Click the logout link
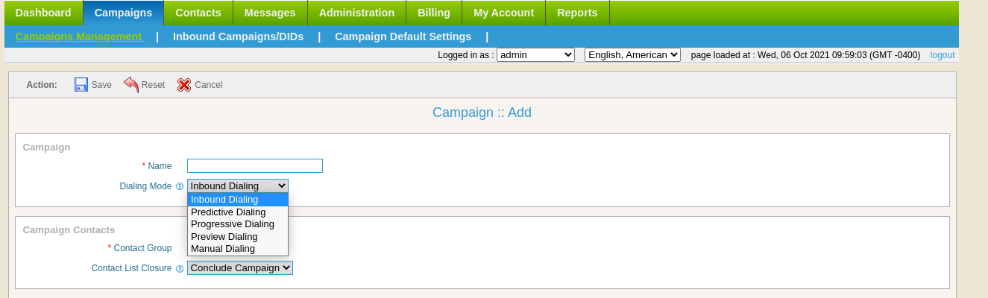The width and height of the screenshot is (988, 298). [x=943, y=55]
